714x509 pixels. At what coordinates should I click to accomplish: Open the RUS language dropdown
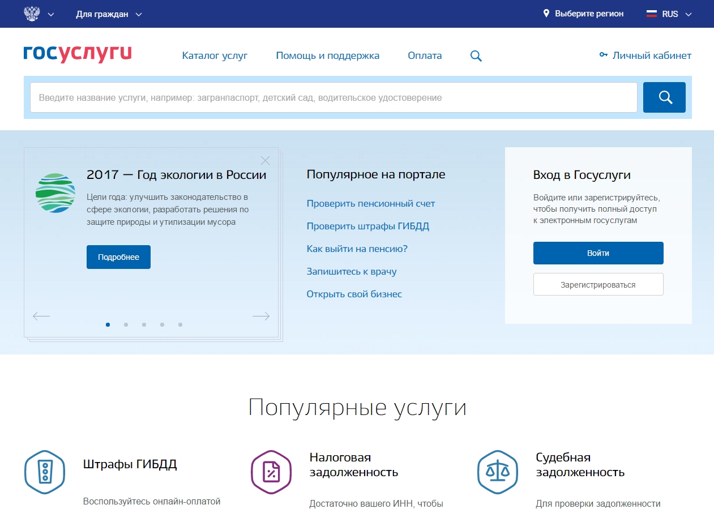677,14
